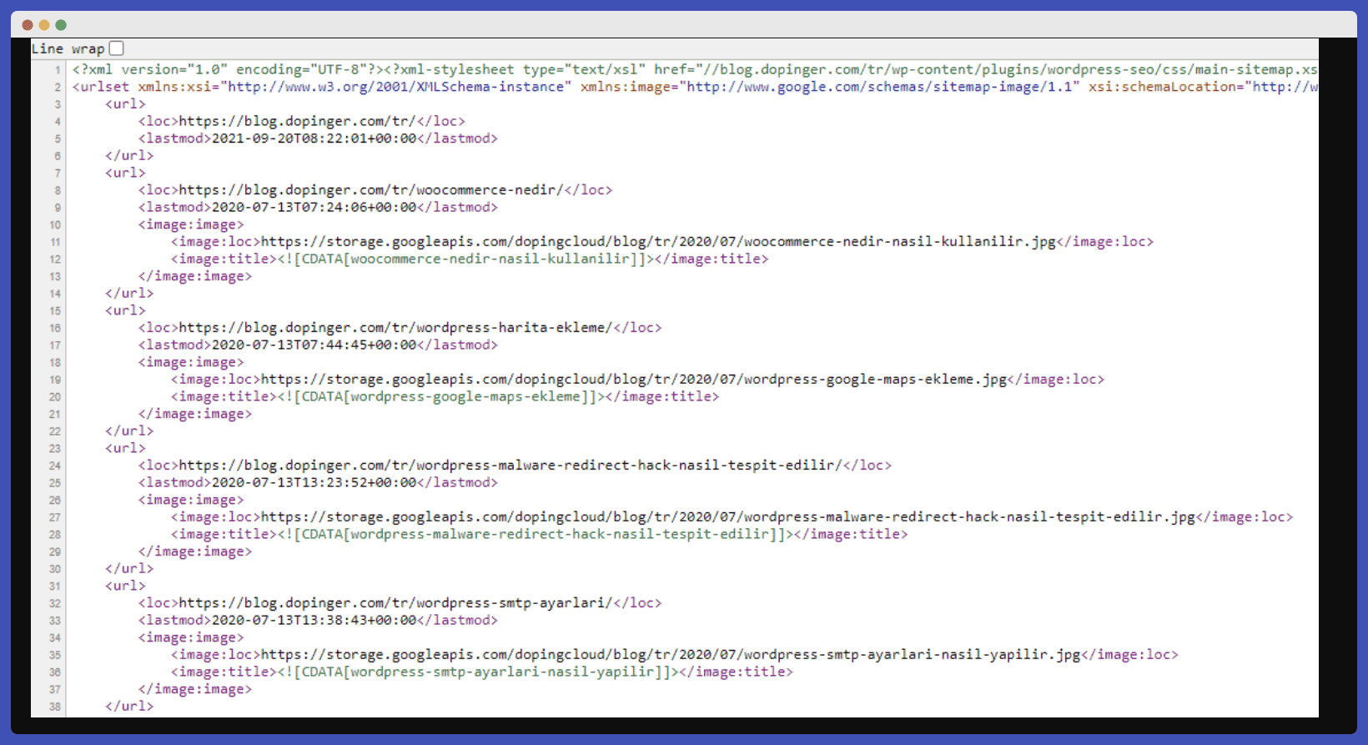The image size is (1368, 745).
Task: Click the closing image:image tag on line 13
Action: 195,276
